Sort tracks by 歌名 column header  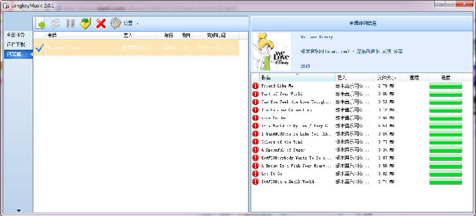[x=297, y=78]
